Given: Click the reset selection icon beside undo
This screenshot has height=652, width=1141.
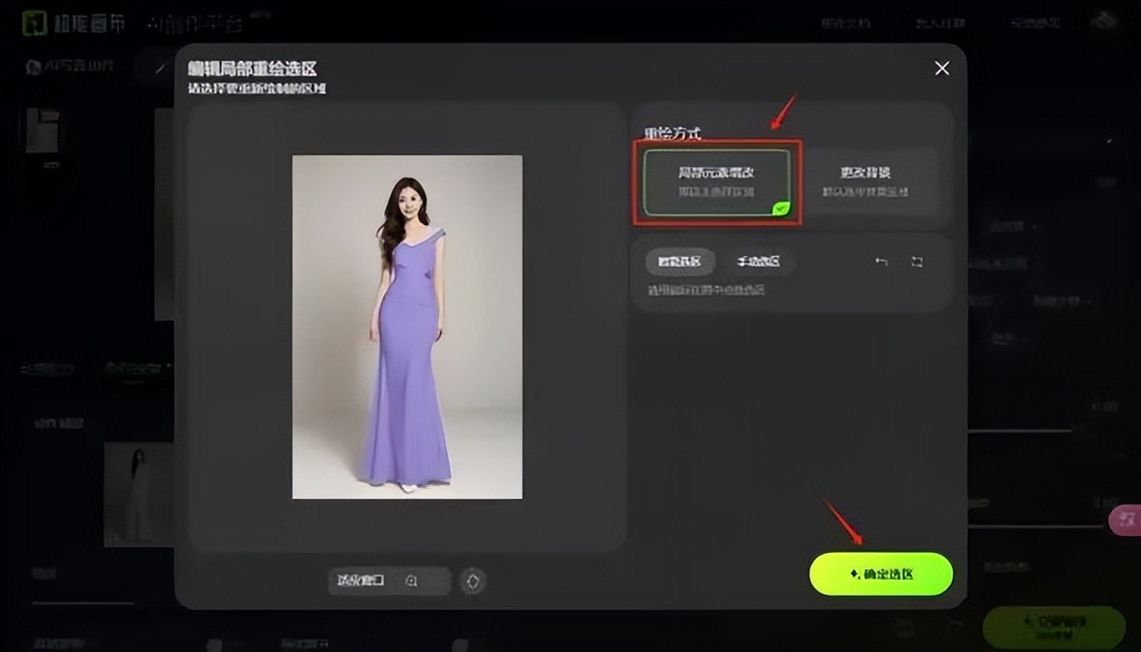Looking at the screenshot, I should 917,262.
